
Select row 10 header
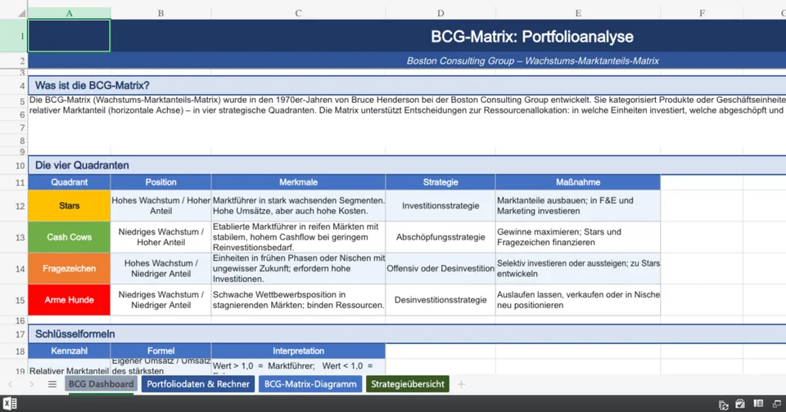point(14,166)
